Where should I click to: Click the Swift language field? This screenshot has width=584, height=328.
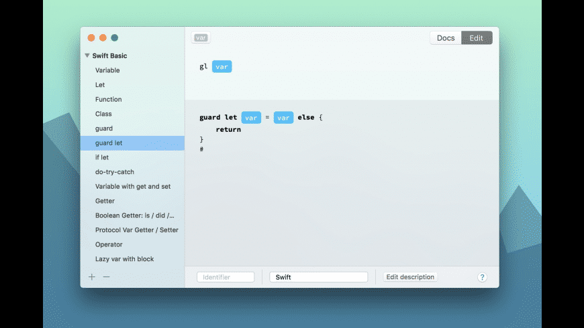tap(318, 277)
